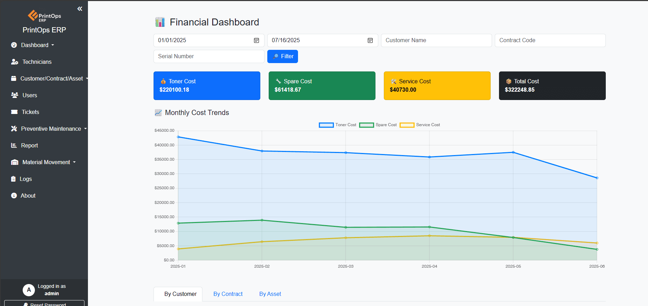
Task: Expand the Customer/Contract/Asset dropdown menu
Action: (x=87, y=78)
